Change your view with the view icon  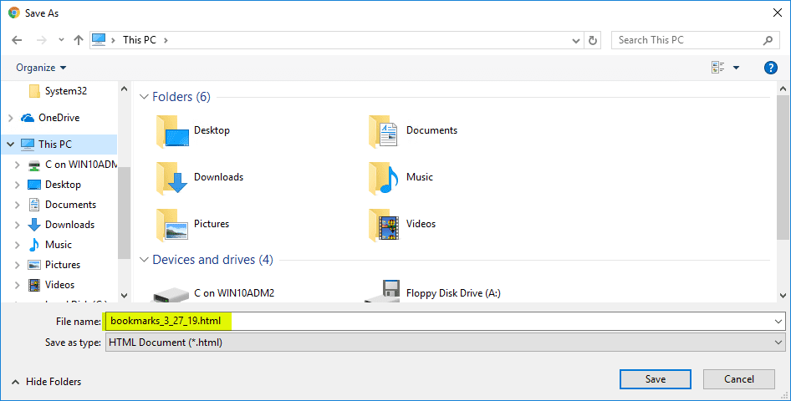pyautogui.click(x=718, y=68)
